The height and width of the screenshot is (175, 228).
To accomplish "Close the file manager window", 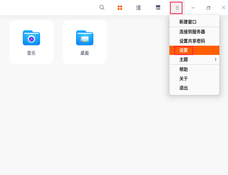I will 223,8.
